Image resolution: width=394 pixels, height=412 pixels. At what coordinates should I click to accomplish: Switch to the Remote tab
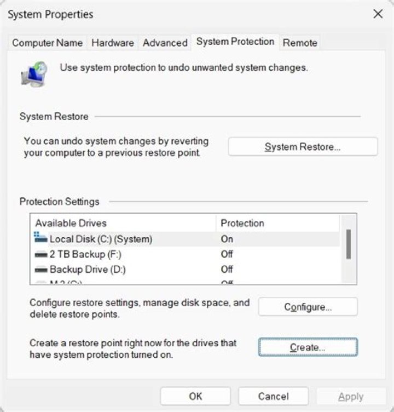click(x=300, y=43)
